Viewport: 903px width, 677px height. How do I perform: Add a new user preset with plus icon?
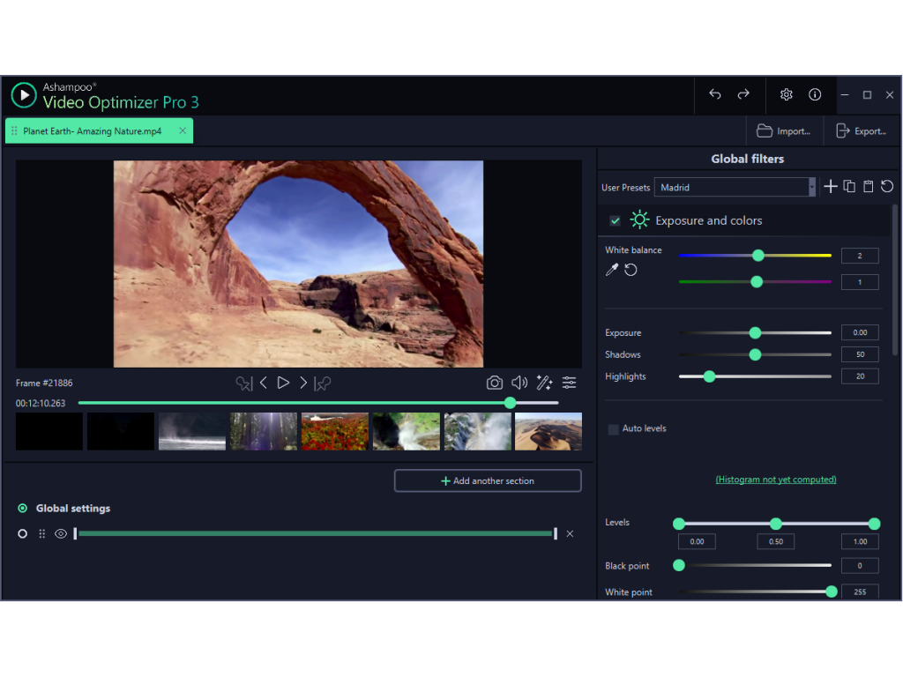point(830,187)
